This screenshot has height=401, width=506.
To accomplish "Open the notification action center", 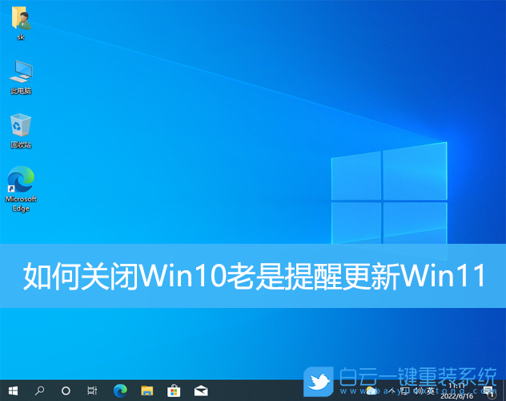I will (x=488, y=391).
